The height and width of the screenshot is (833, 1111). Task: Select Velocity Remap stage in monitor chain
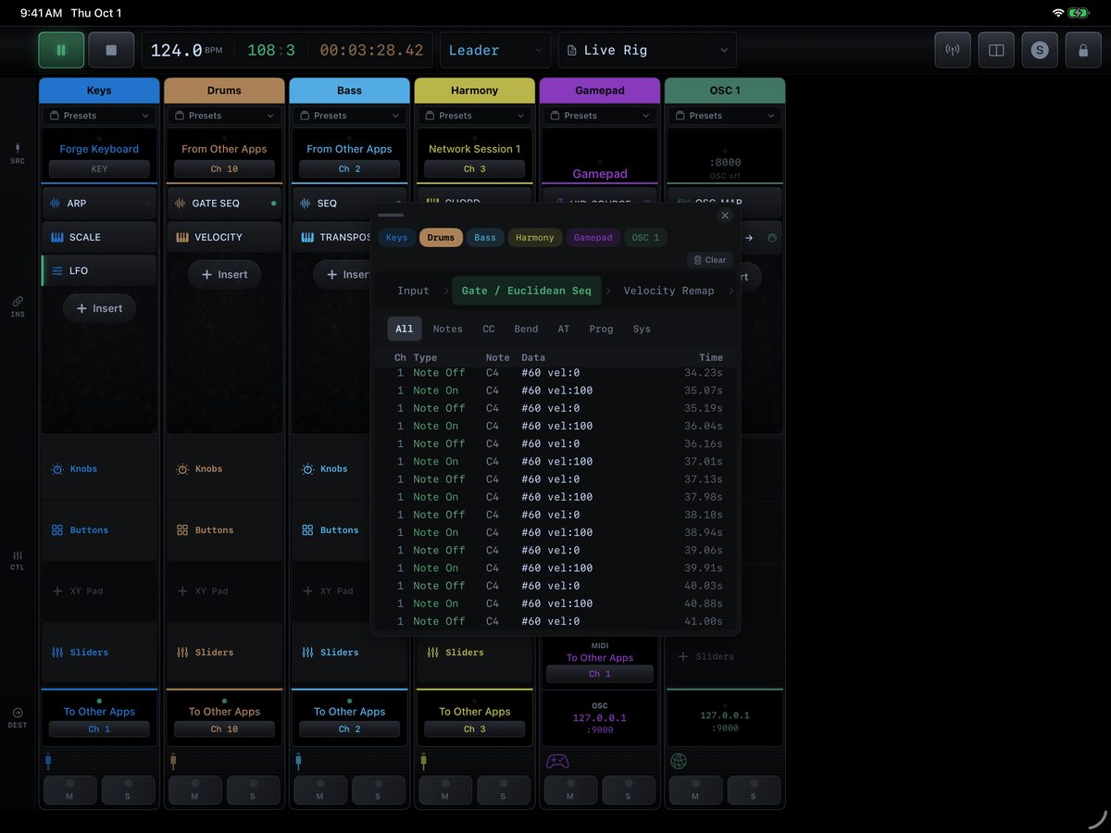point(668,291)
